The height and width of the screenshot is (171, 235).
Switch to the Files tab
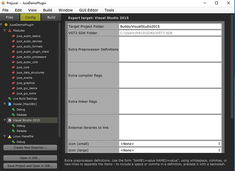[x=10, y=17]
